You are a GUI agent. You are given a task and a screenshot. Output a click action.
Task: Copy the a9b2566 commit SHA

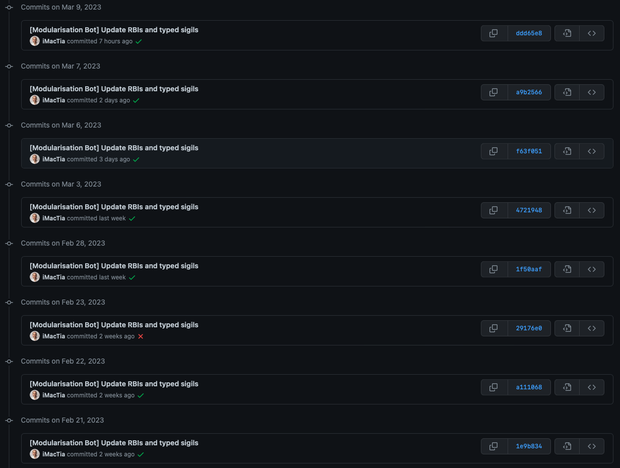point(493,92)
